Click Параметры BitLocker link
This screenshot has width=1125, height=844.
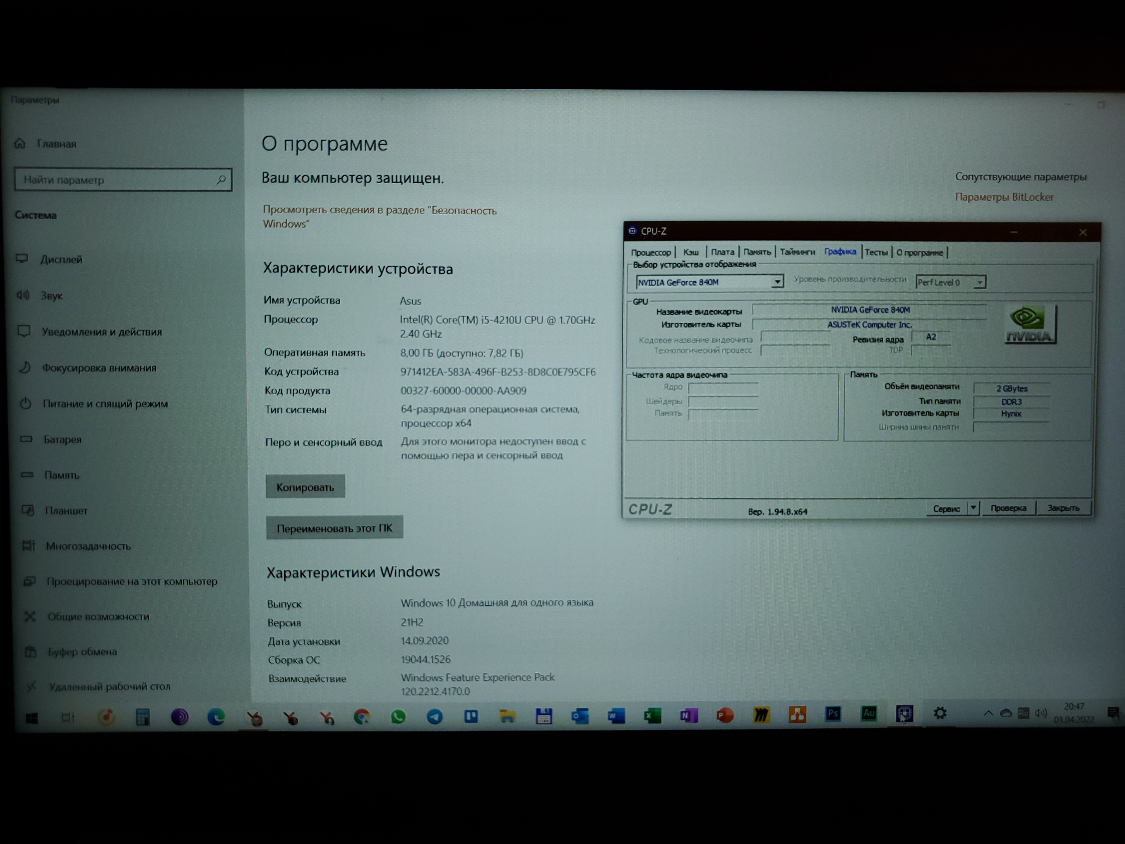tap(1004, 197)
